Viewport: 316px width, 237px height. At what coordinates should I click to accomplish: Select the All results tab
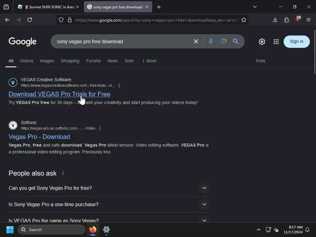11,61
